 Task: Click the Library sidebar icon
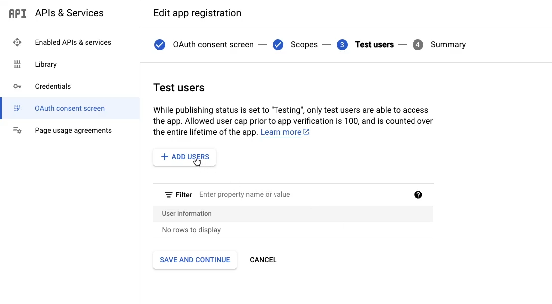pos(17,64)
